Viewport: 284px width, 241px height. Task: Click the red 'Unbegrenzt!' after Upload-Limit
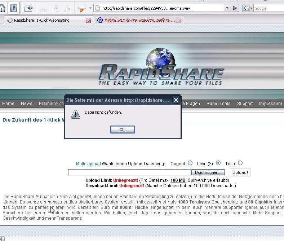[x=125, y=180]
